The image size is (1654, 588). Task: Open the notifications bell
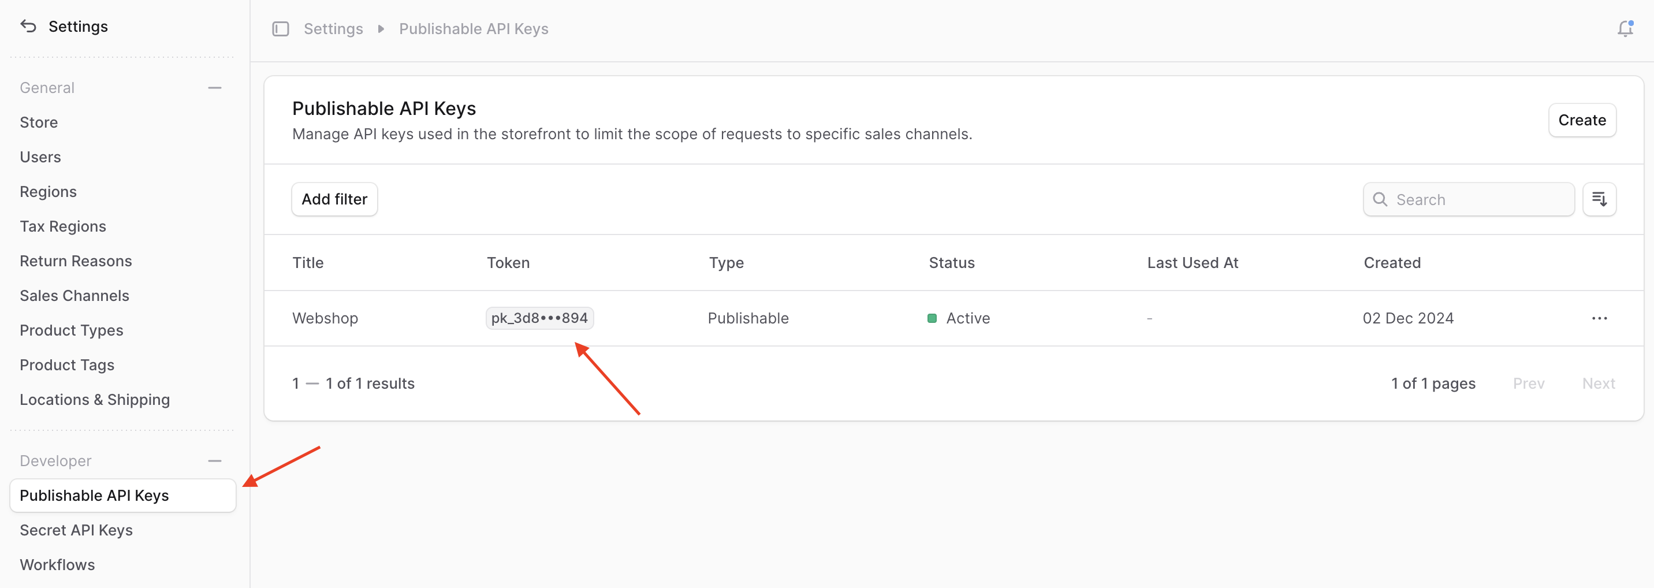pyautogui.click(x=1625, y=28)
